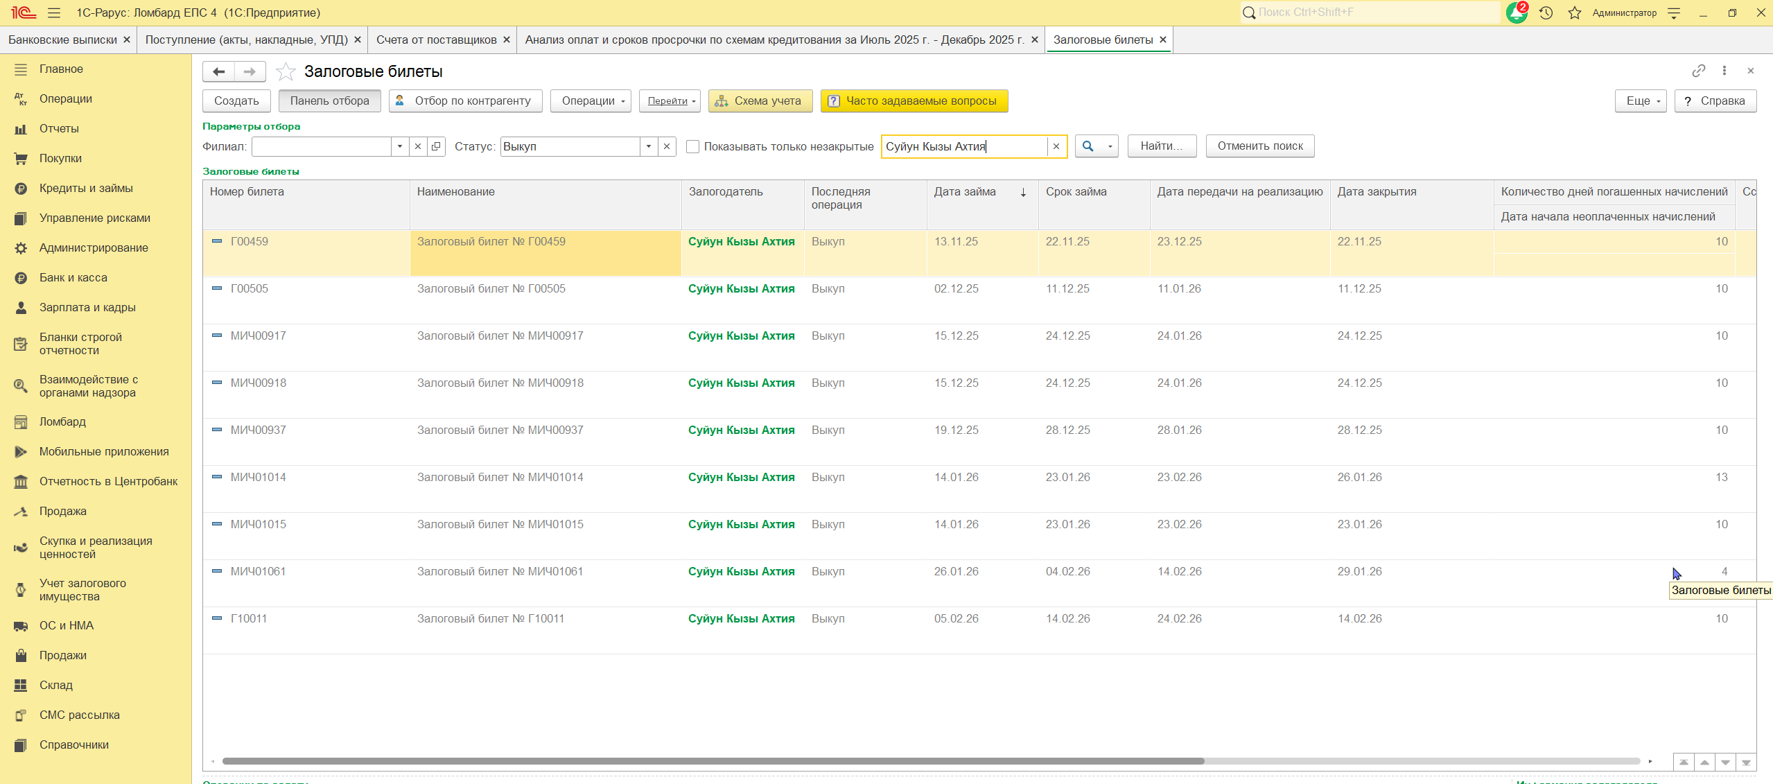
Task: Click the magnifier search button
Action: coord(1088,146)
